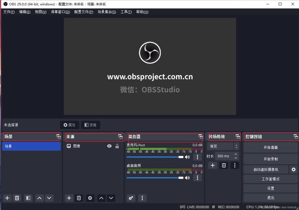Move source down in Sources panel
The image size is (299, 210).
[111, 198]
